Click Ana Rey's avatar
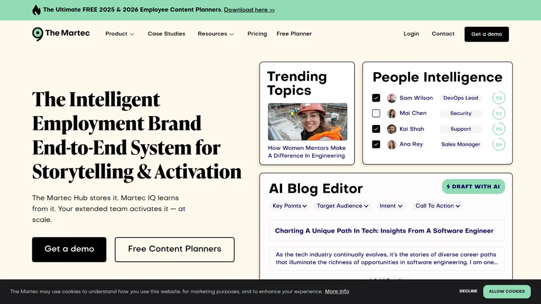Screen dimensions: 541x304 click(x=391, y=145)
